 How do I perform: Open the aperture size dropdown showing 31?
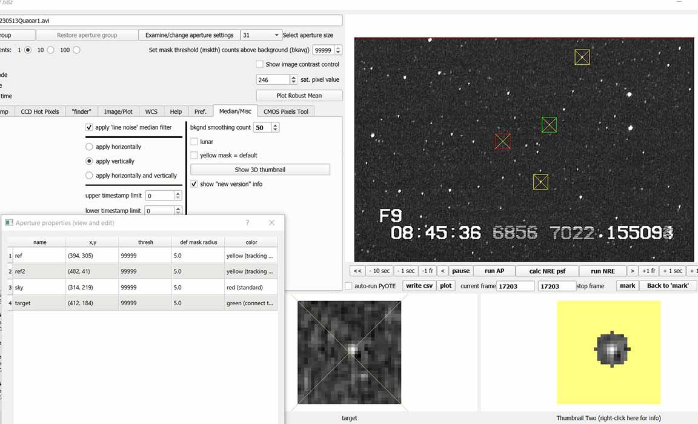point(261,35)
